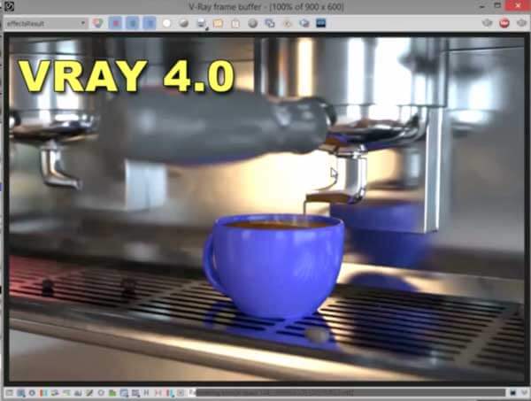Show pixel information icon
The height and width of the screenshot is (401, 531).
coord(43,393)
